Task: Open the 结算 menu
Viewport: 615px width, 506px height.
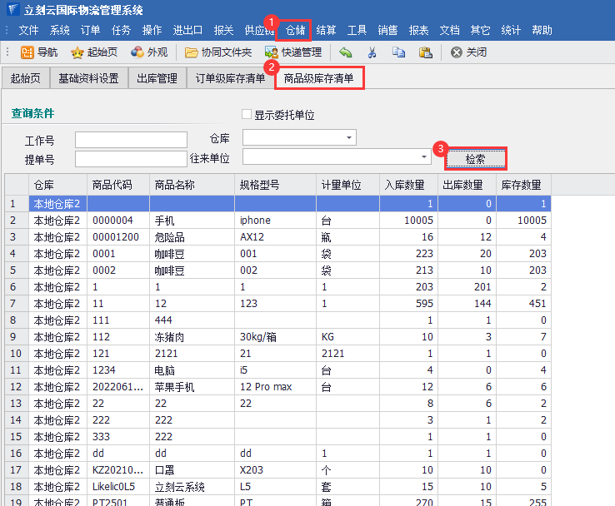Action: 327,30
